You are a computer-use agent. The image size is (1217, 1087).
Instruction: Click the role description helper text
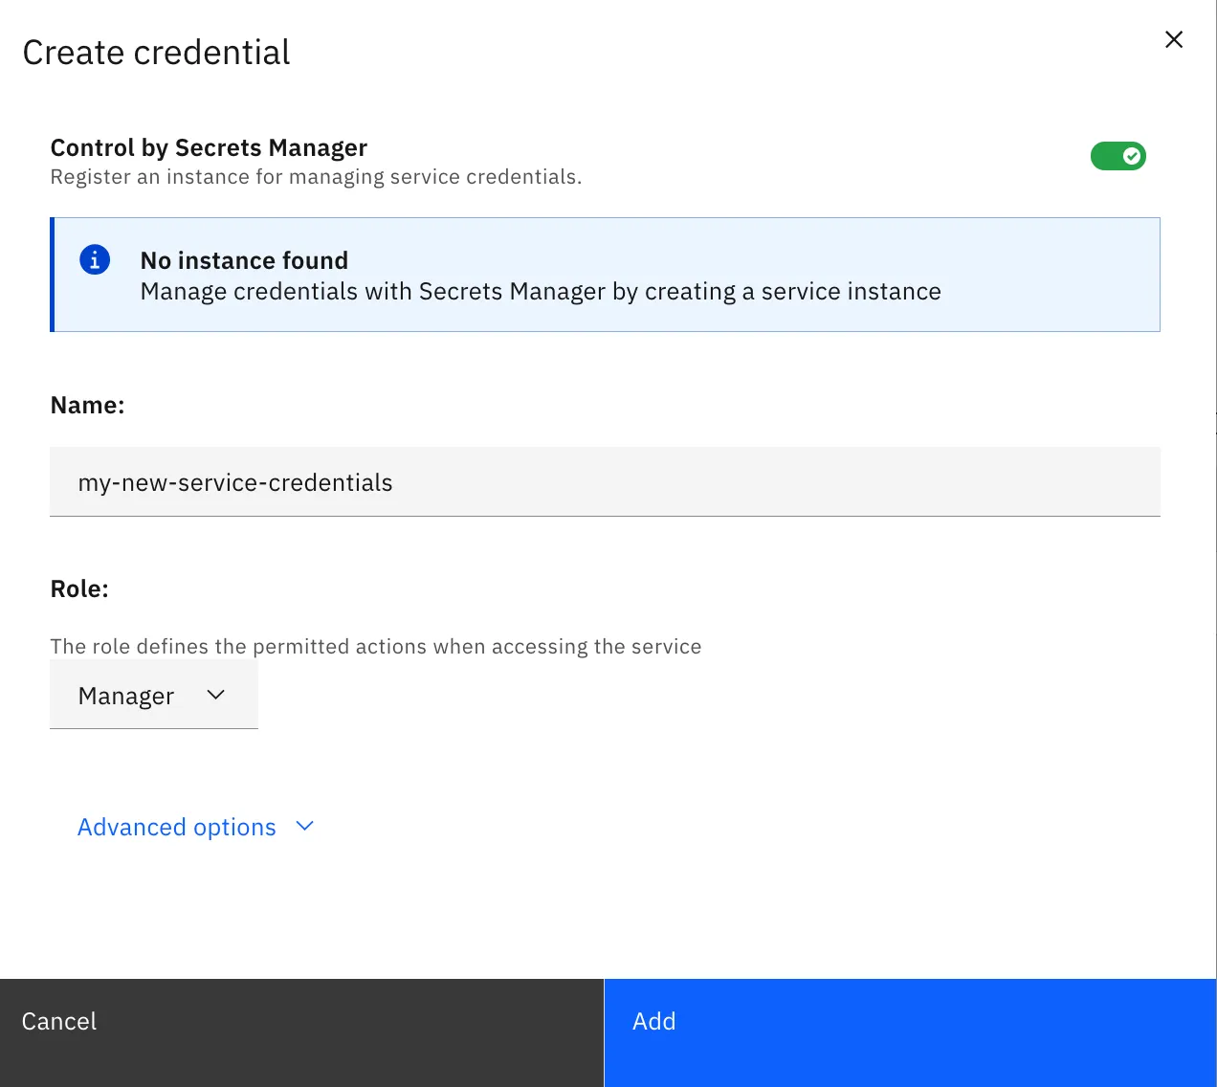pos(375,647)
